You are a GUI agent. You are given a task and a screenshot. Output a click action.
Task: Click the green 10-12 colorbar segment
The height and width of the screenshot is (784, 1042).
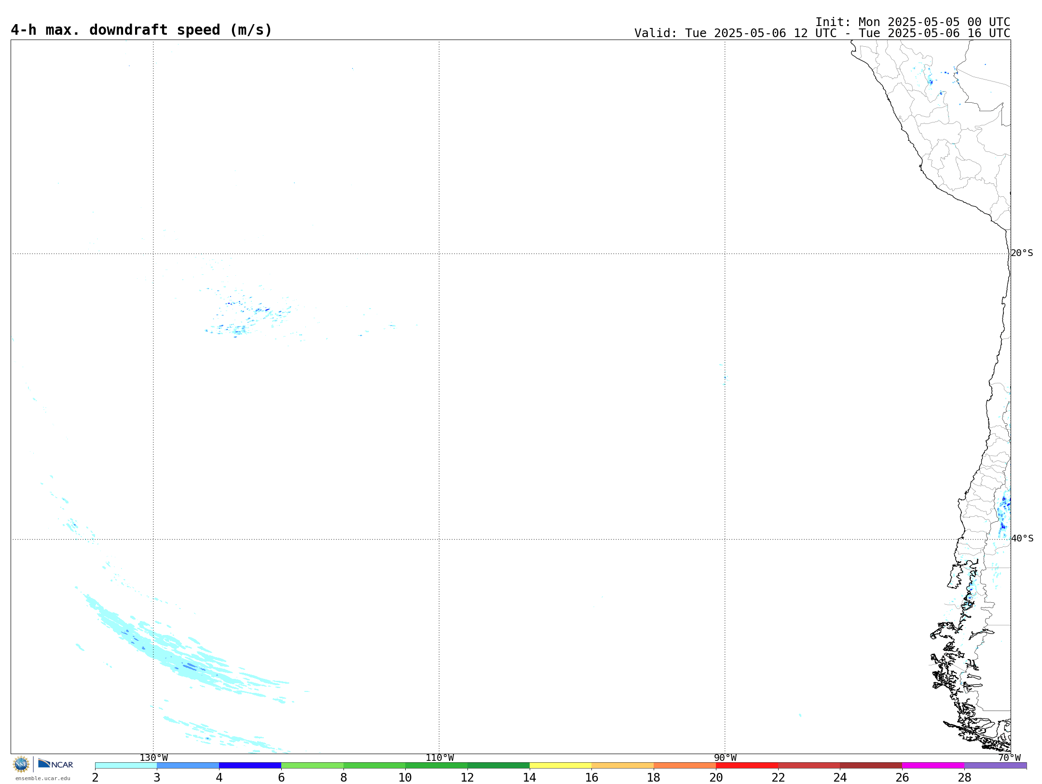coord(436,766)
